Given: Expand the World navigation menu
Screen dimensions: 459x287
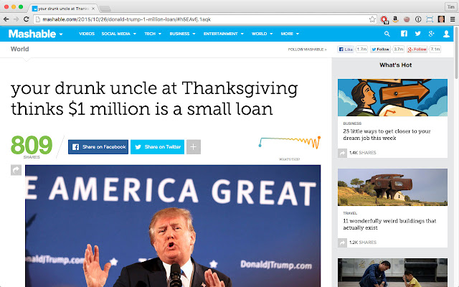Looking at the screenshot, I should (262, 34).
